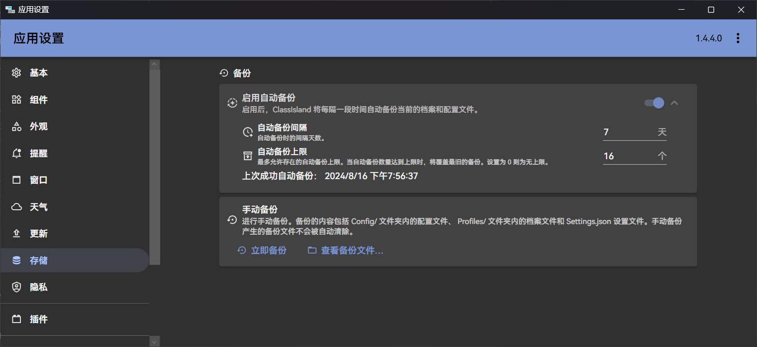Click the gear icon beside 基本

[17, 73]
